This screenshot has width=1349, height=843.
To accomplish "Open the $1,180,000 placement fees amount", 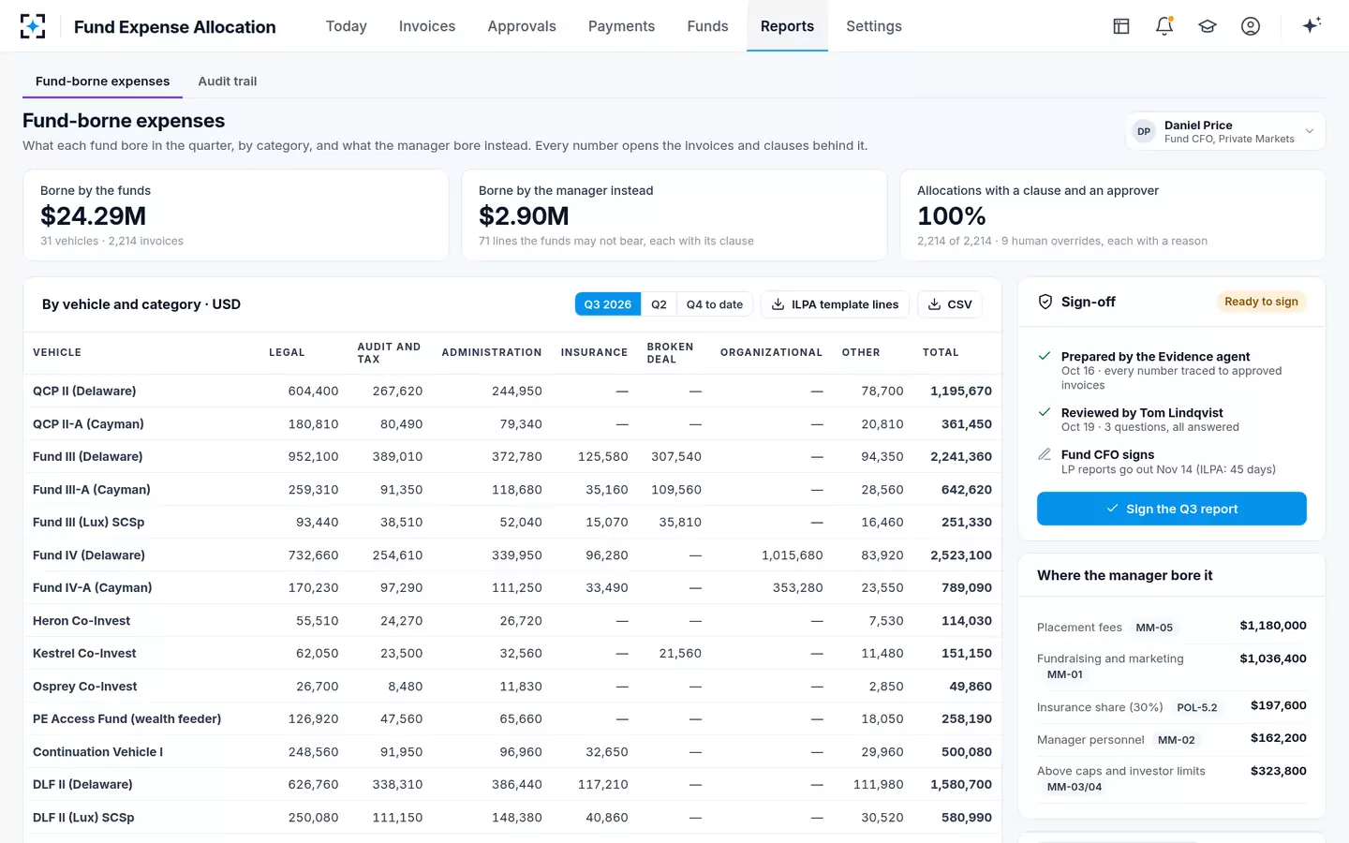I will pyautogui.click(x=1273, y=626).
